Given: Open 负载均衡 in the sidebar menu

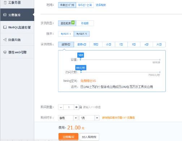Looking at the screenshot, I should pos(17,40).
